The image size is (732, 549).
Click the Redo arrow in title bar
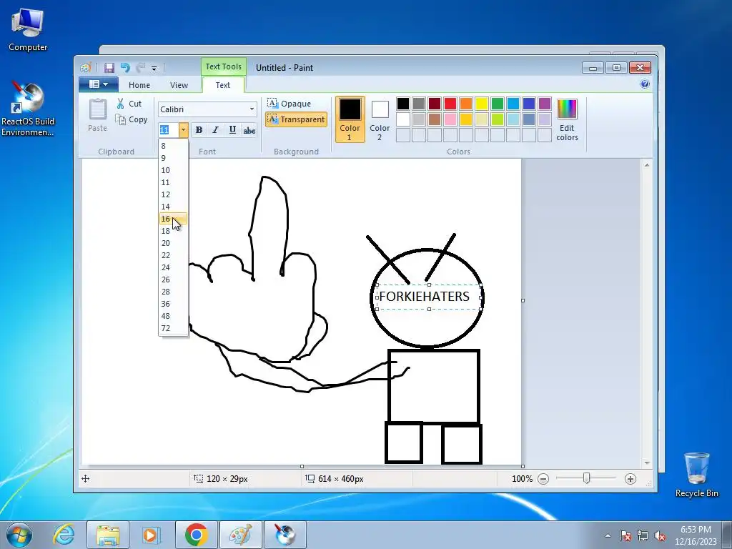[141, 68]
